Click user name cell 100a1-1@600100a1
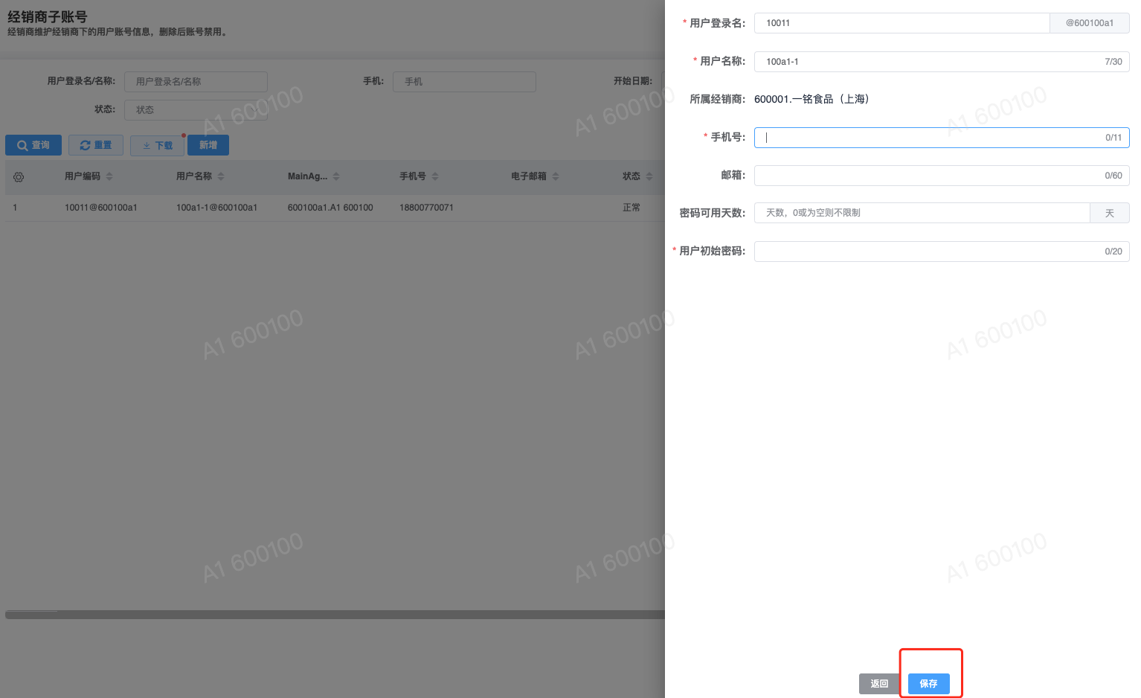This screenshot has width=1141, height=698. point(216,208)
